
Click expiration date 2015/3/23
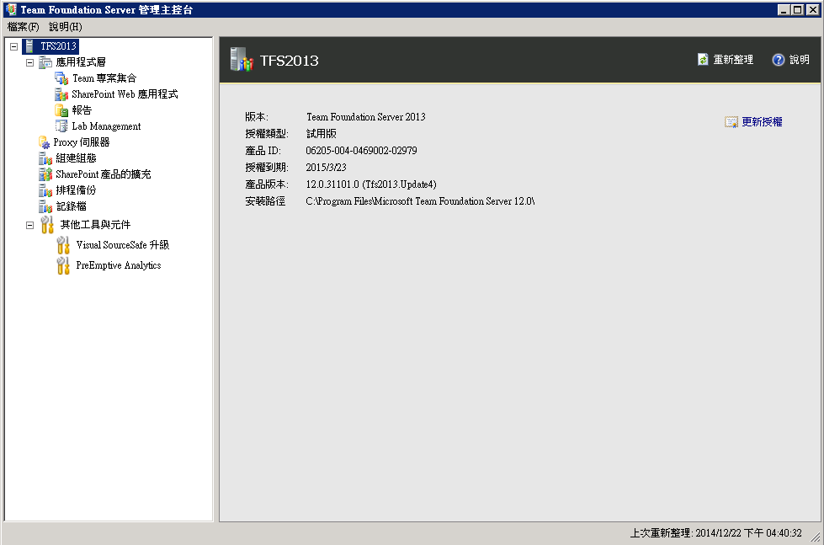327,168
